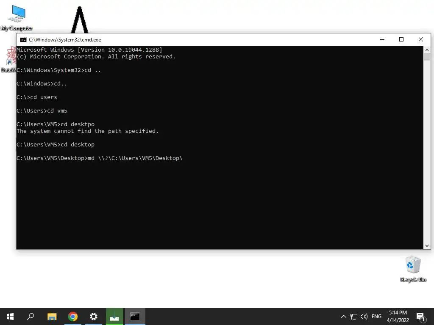Click the C:\Windows\System32\cmd.exe window title

pos(65,40)
